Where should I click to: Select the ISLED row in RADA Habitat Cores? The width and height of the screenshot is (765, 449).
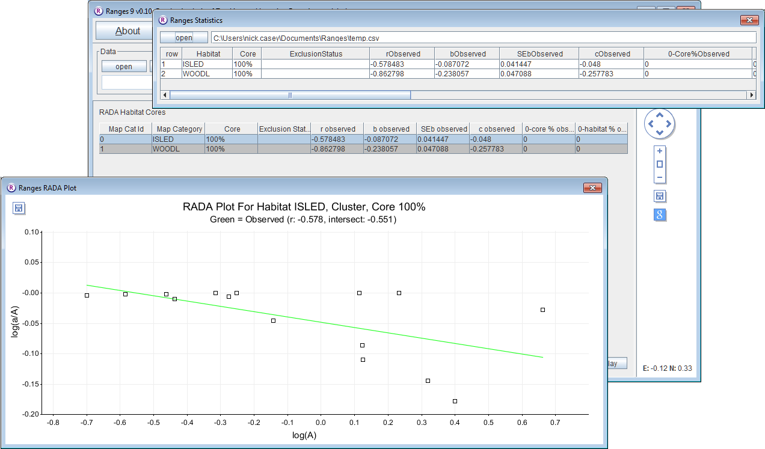click(177, 139)
